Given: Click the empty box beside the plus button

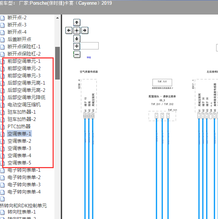Looking at the screenshot, I should 89,46.
